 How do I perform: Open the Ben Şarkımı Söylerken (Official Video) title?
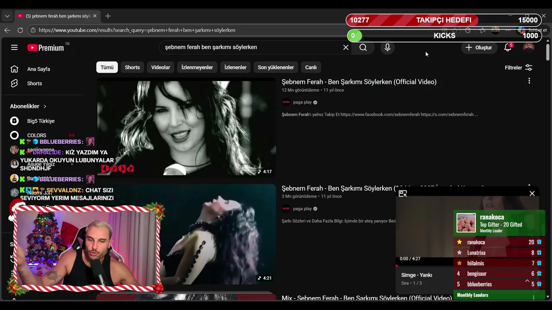[x=359, y=82]
